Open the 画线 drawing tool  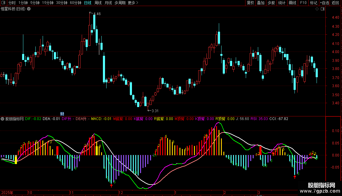coord(292,3)
